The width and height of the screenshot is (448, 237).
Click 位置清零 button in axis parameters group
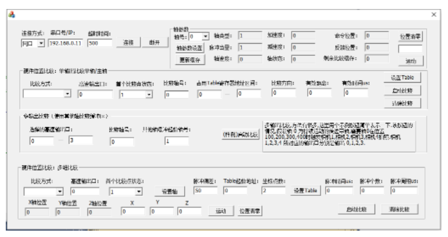(x=410, y=37)
